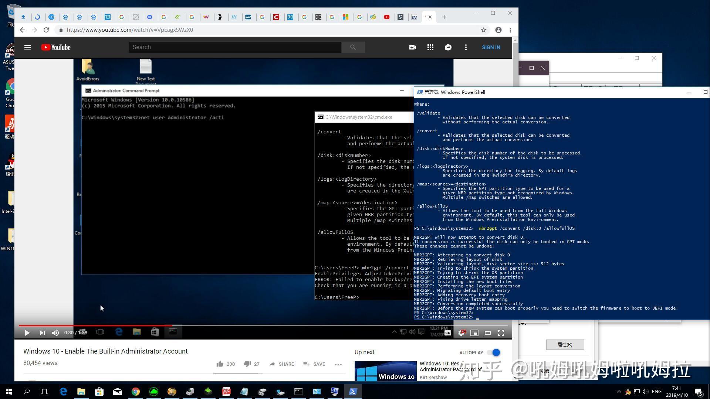Image resolution: width=710 pixels, height=399 pixels.
Task: Expand hidden system tray icons
Action: tap(619, 392)
